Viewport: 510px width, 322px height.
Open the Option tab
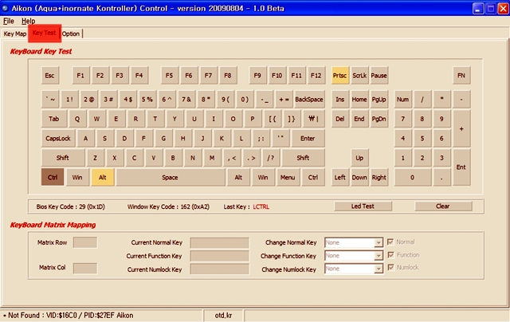click(71, 33)
